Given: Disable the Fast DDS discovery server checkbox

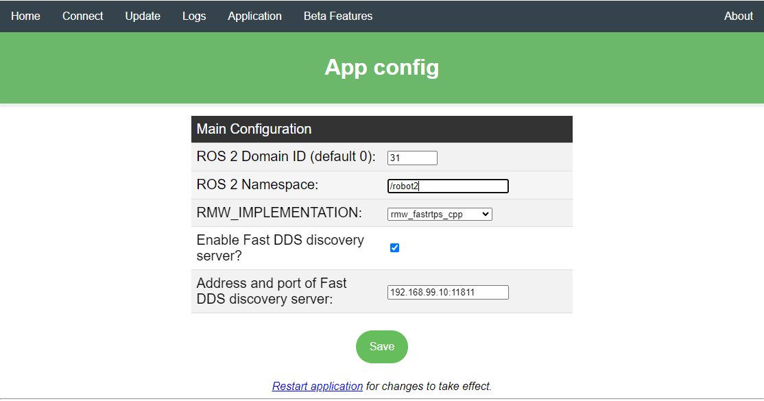Looking at the screenshot, I should click(x=394, y=247).
